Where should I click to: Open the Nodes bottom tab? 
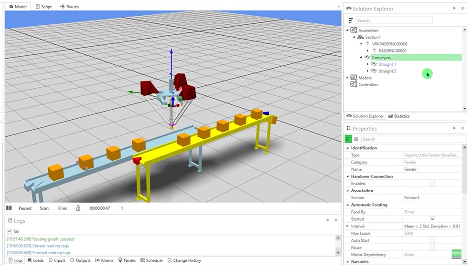[127, 260]
